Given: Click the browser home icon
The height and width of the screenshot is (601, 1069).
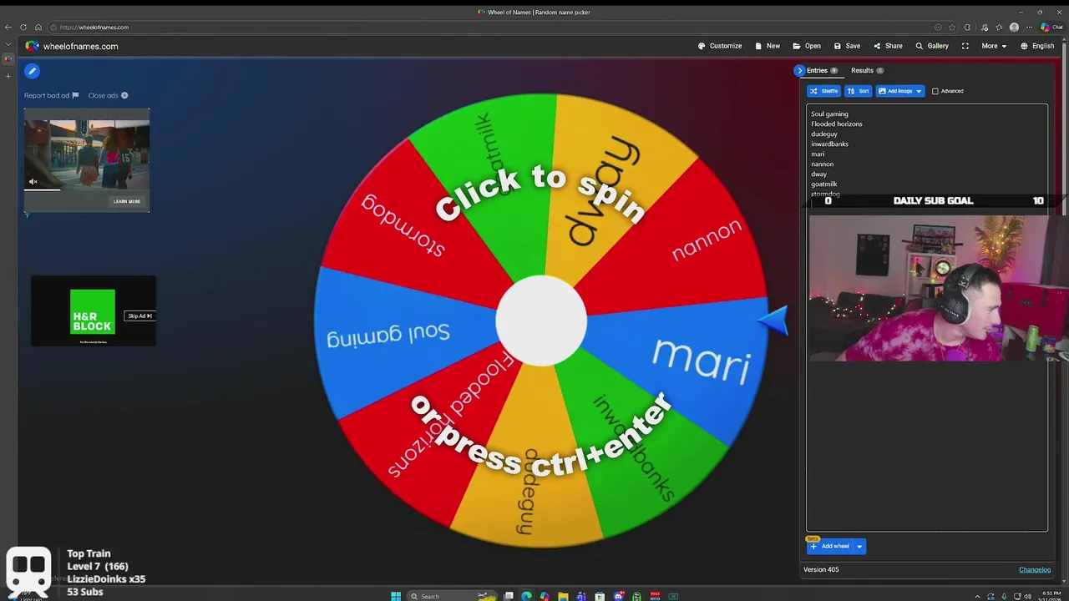Looking at the screenshot, I should click(38, 28).
